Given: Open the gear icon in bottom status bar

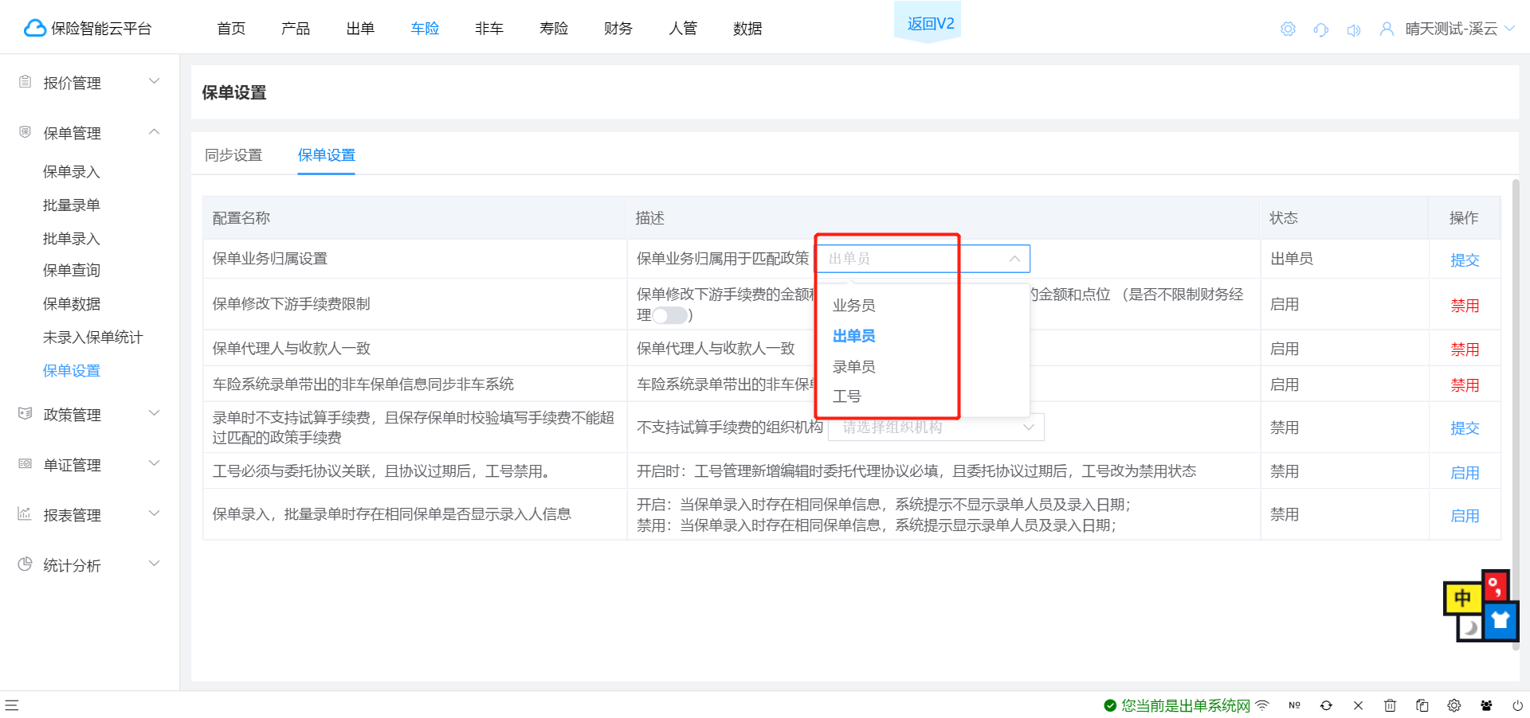Looking at the screenshot, I should (1454, 705).
